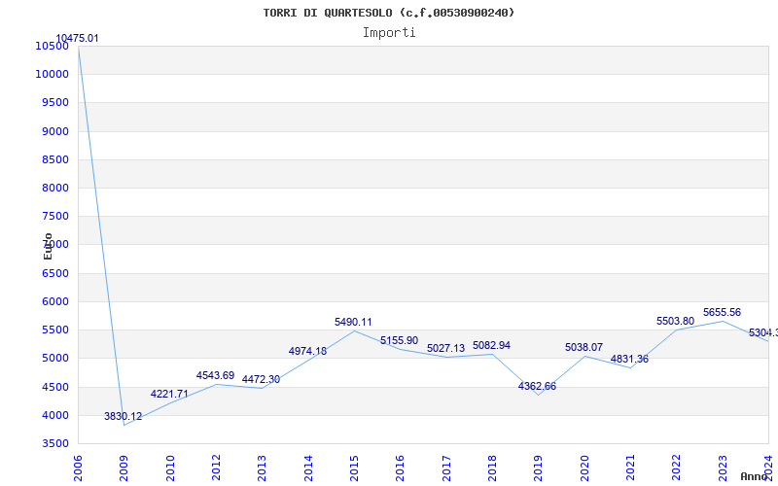This screenshot has width=778, height=486.
Task: Click the 7500 Euro axis tick
Action: [x=55, y=216]
